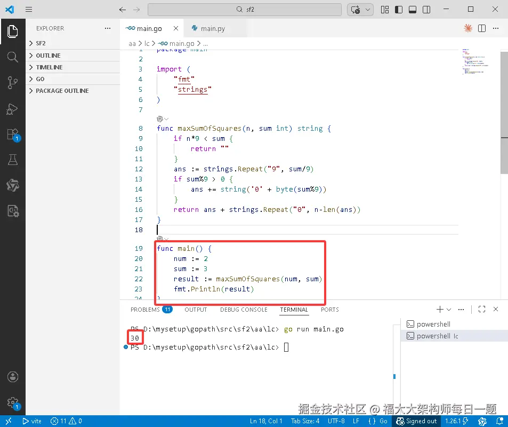Click the editor minimap preview
The height and width of the screenshot is (427, 508).
(x=474, y=62)
